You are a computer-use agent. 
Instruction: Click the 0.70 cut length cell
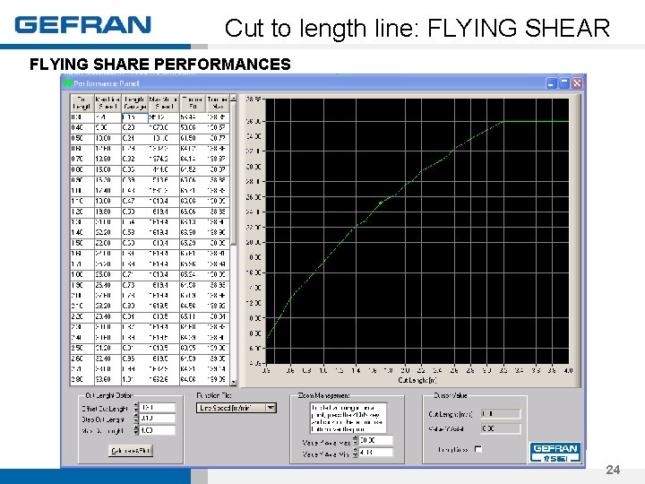coord(82,160)
